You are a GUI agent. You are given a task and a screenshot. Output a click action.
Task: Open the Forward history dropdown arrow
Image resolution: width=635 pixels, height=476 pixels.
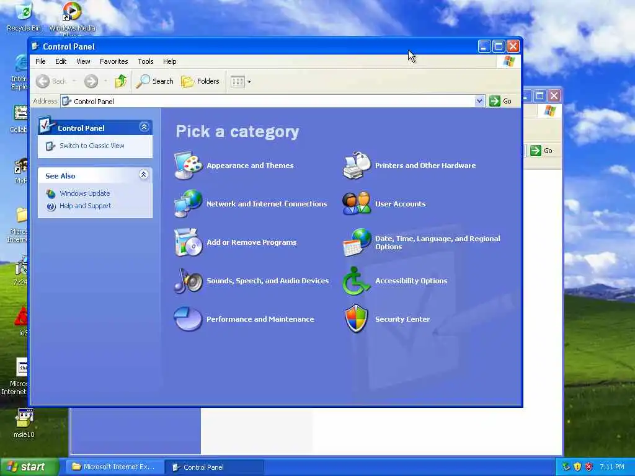coord(105,81)
